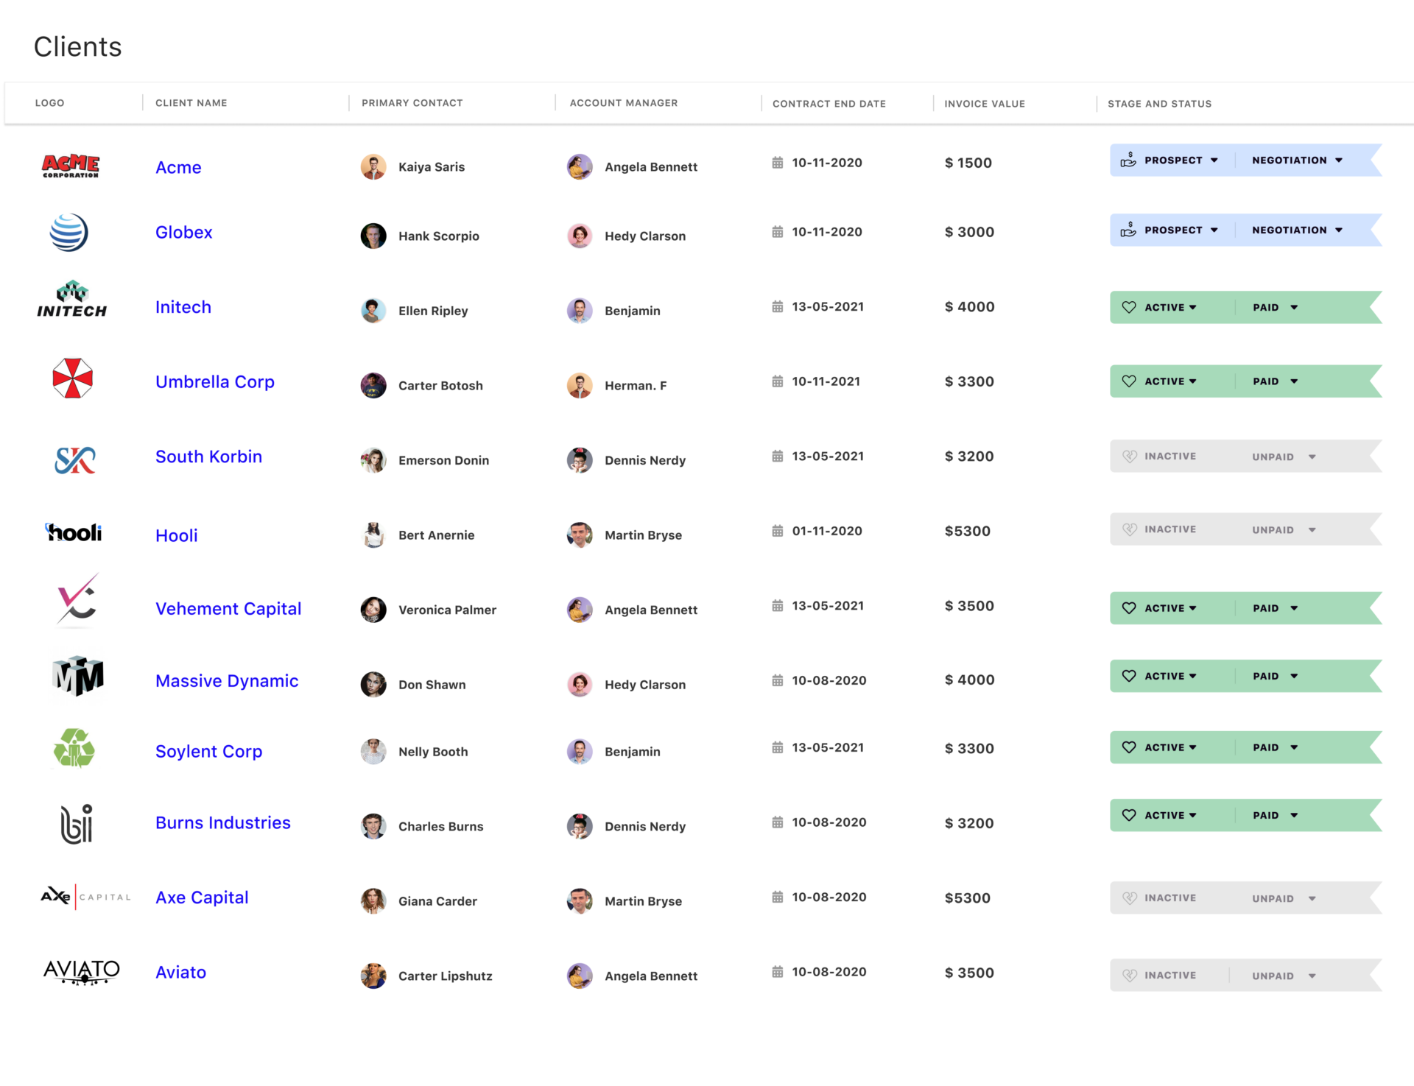Click the Burns Industries logo
Image resolution: width=1414 pixels, height=1086 pixels.
(76, 823)
